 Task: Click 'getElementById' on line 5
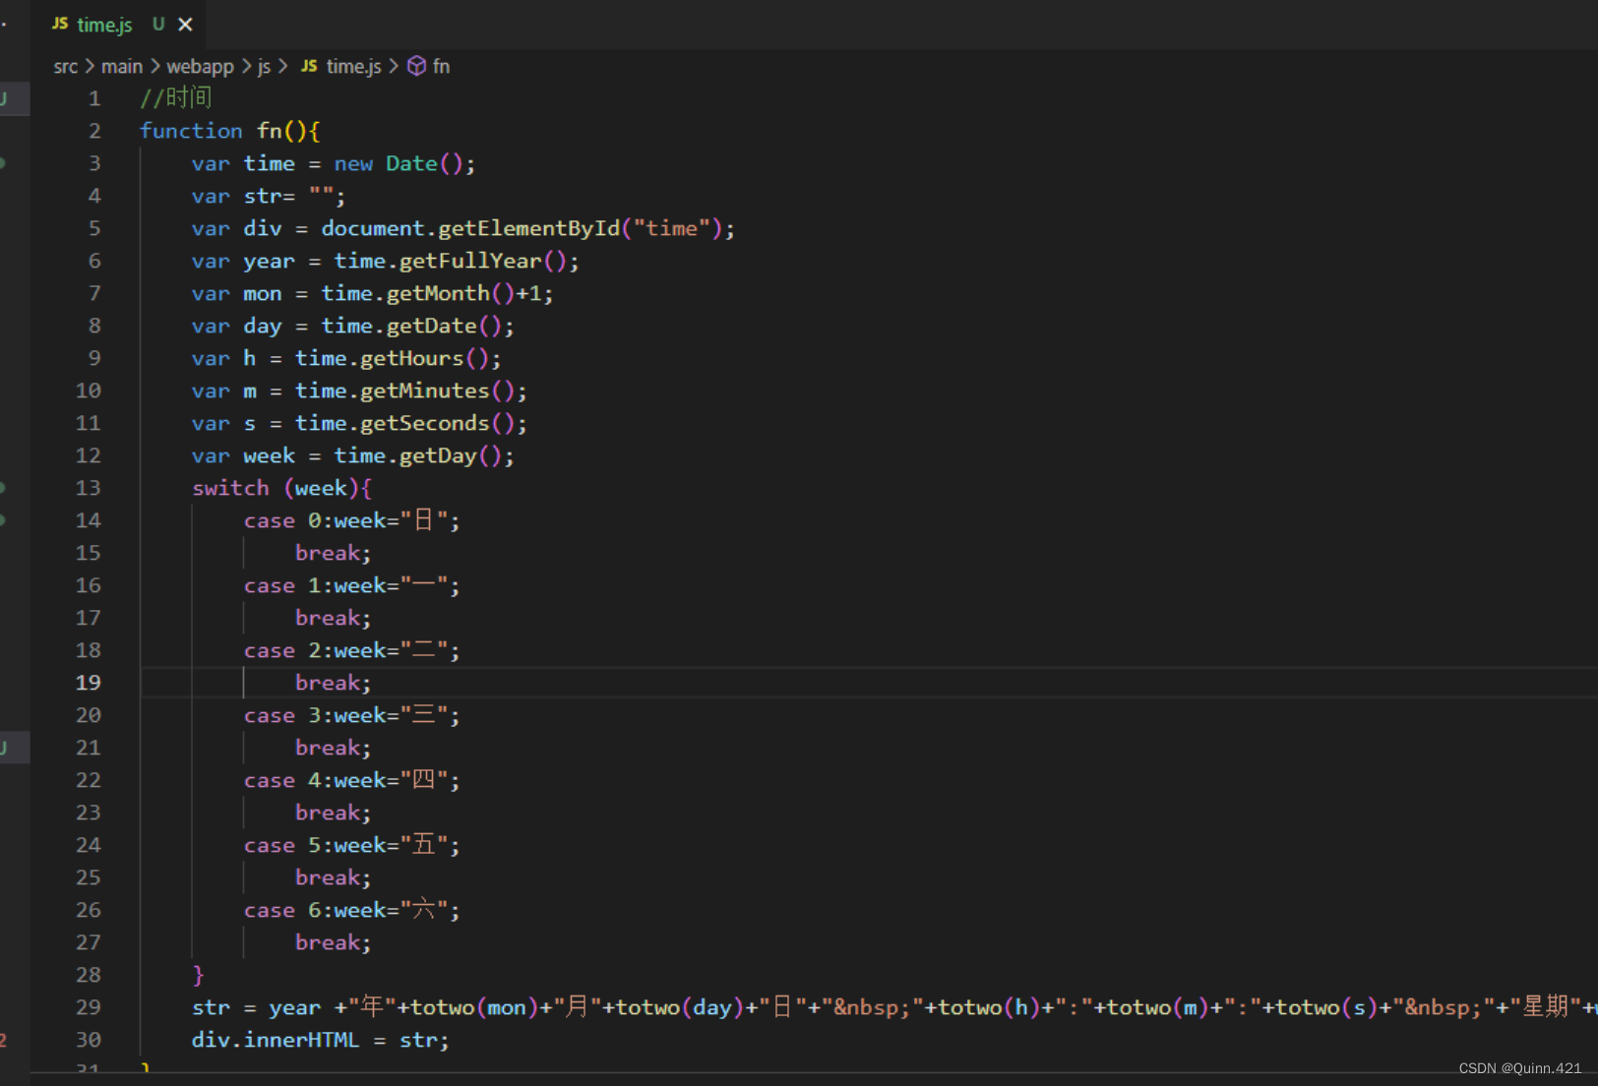tap(529, 228)
